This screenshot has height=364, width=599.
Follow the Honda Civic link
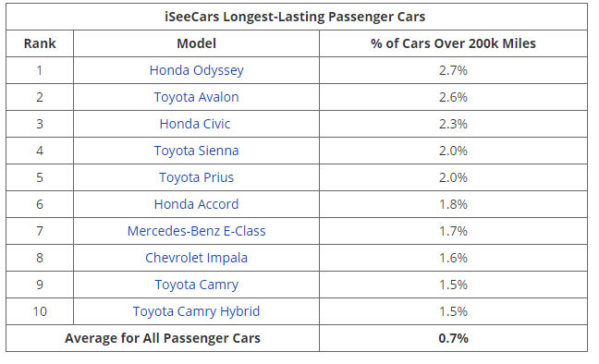pos(195,124)
